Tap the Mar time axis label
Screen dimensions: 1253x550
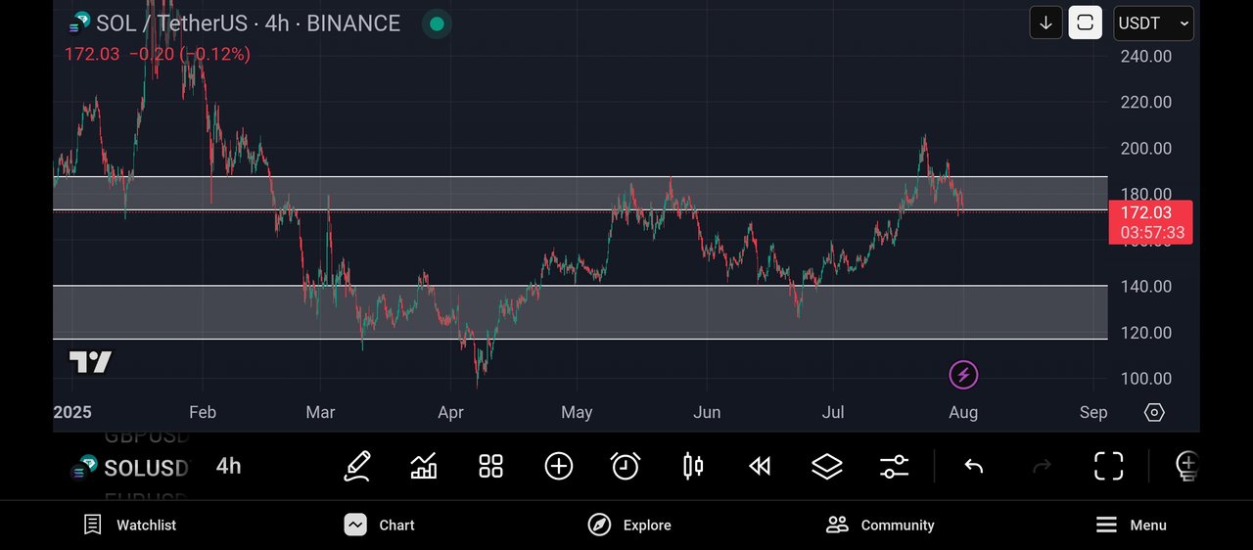click(x=320, y=412)
